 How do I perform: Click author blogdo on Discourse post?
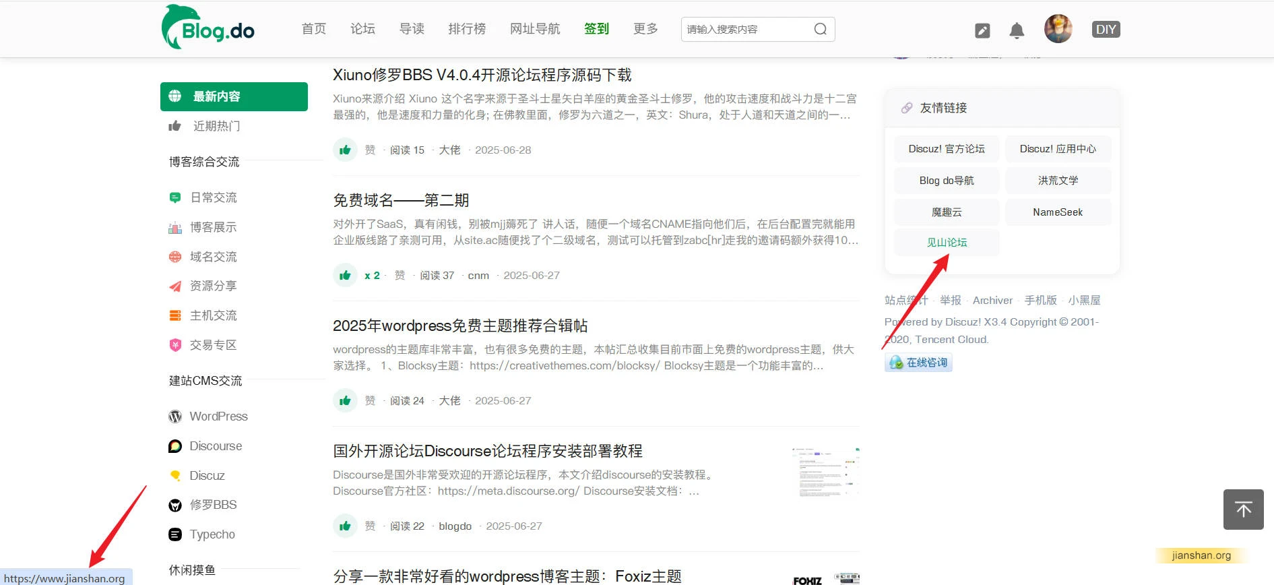click(455, 526)
